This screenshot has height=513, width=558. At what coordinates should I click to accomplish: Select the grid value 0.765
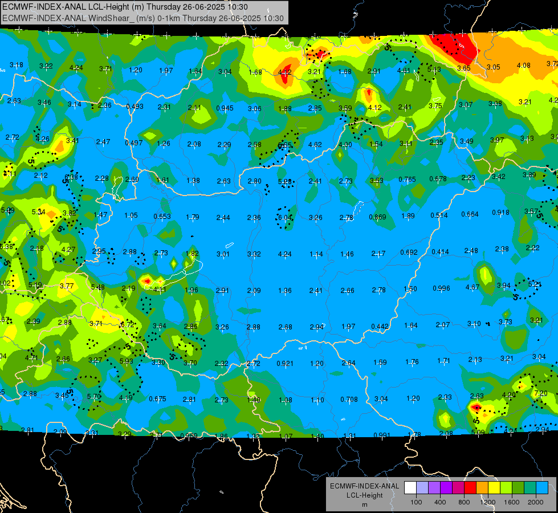click(x=407, y=180)
